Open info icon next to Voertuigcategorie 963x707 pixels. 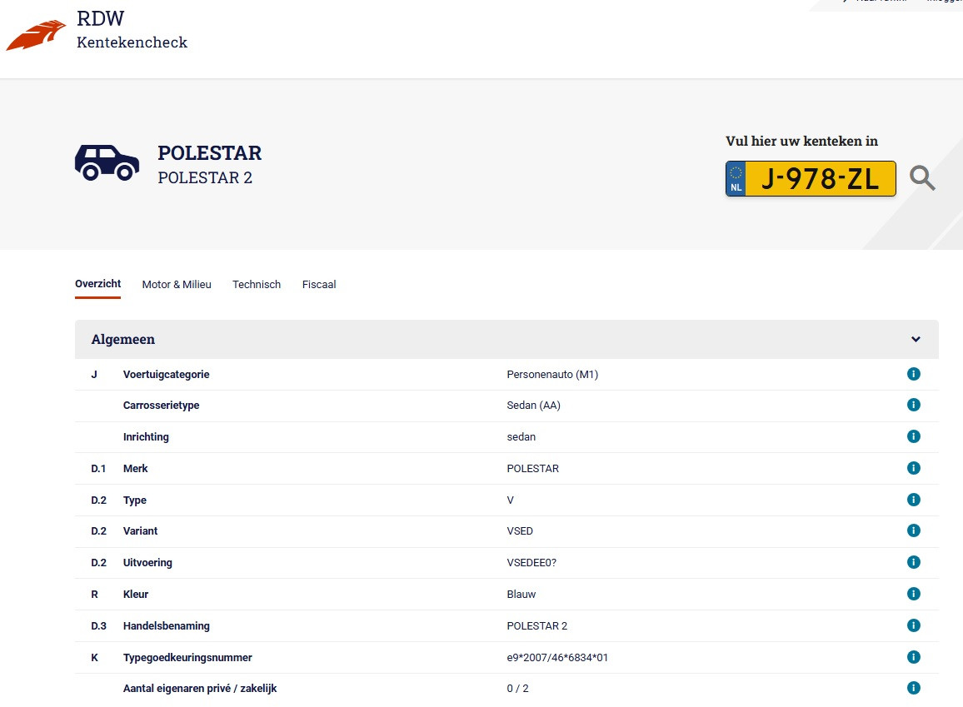tap(914, 374)
